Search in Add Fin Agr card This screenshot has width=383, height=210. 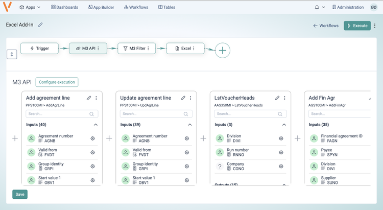(x=340, y=113)
